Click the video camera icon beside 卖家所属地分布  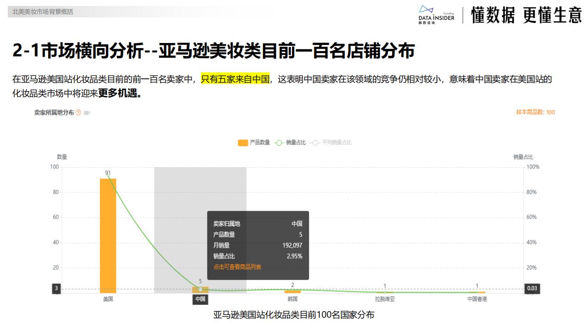click(87, 113)
